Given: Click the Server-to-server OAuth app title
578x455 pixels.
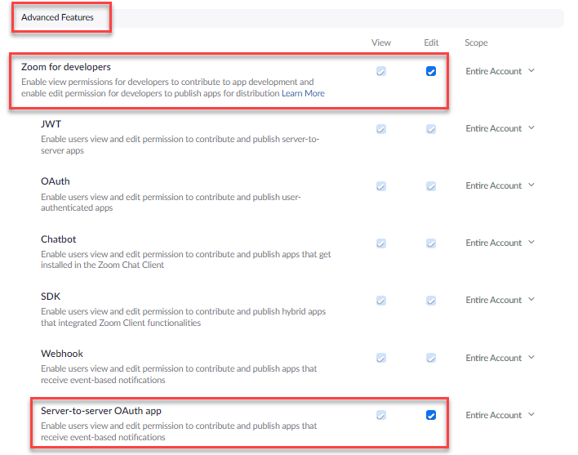Looking at the screenshot, I should coord(101,410).
